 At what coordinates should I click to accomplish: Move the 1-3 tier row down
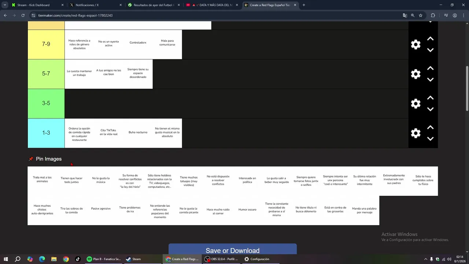coord(431,139)
